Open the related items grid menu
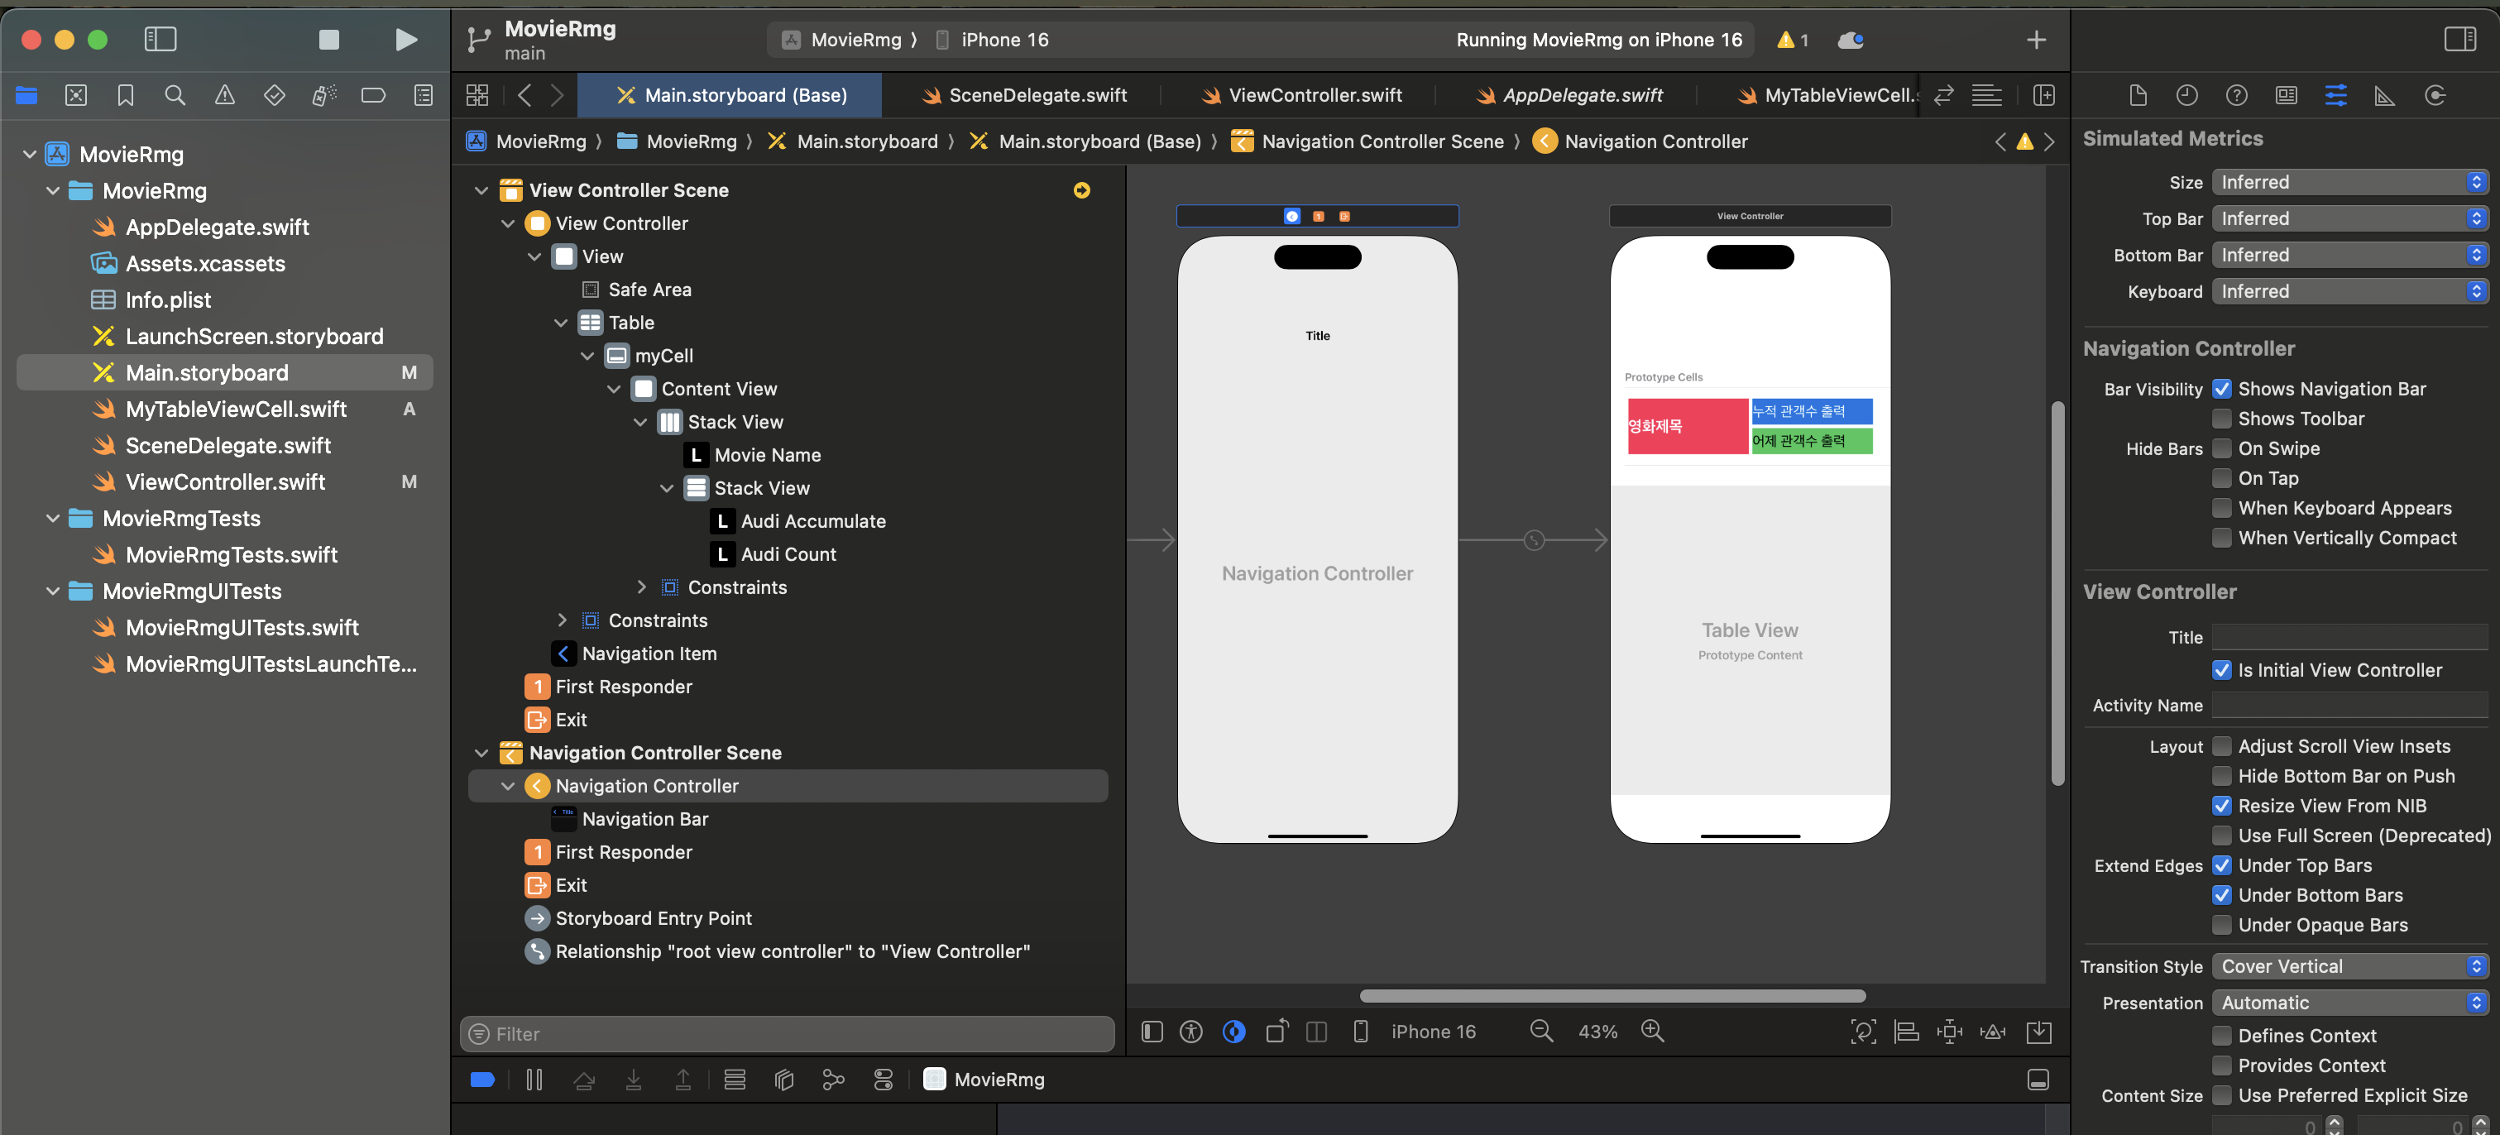Viewport: 2500px width, 1135px height. (x=477, y=95)
